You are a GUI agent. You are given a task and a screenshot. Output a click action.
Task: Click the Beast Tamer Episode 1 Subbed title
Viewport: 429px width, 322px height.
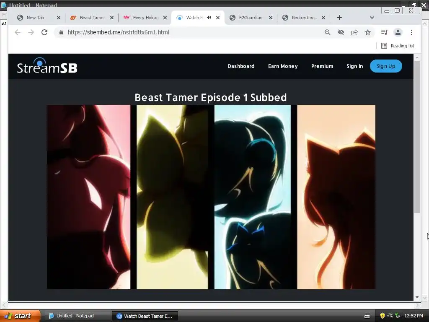[211, 97]
